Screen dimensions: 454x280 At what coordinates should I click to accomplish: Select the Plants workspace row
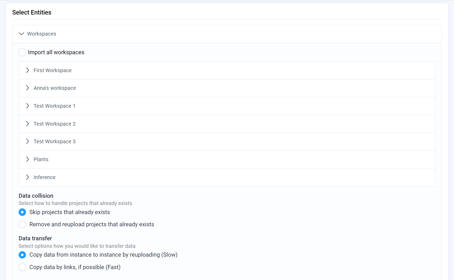(x=41, y=159)
